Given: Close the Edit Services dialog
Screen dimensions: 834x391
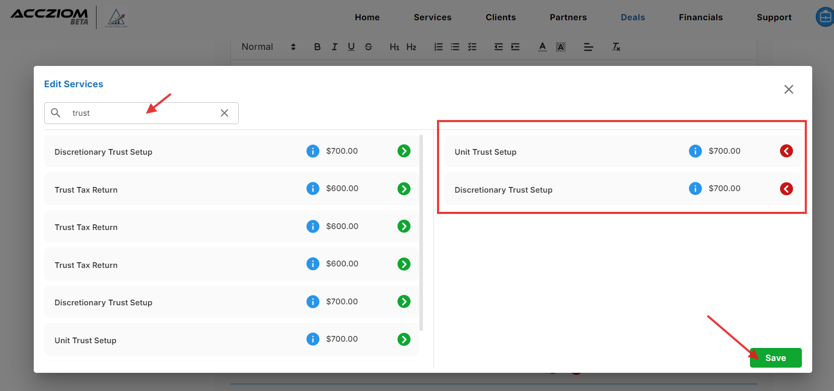Looking at the screenshot, I should coord(788,89).
